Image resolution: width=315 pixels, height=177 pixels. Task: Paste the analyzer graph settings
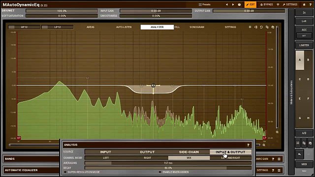tap(273, 27)
